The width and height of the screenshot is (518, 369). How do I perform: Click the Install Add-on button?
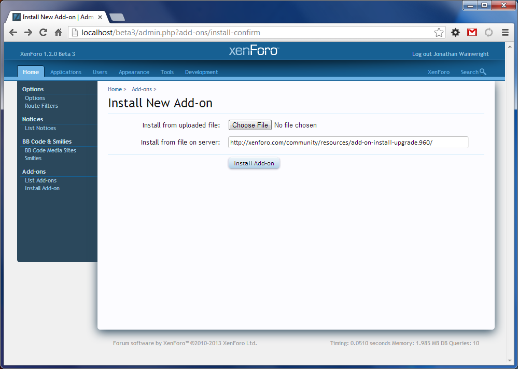254,163
